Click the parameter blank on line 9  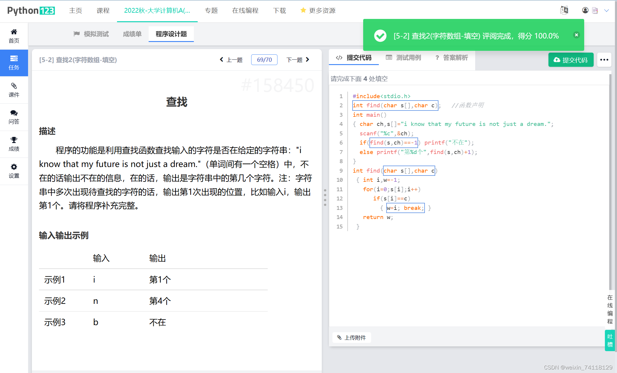409,171
